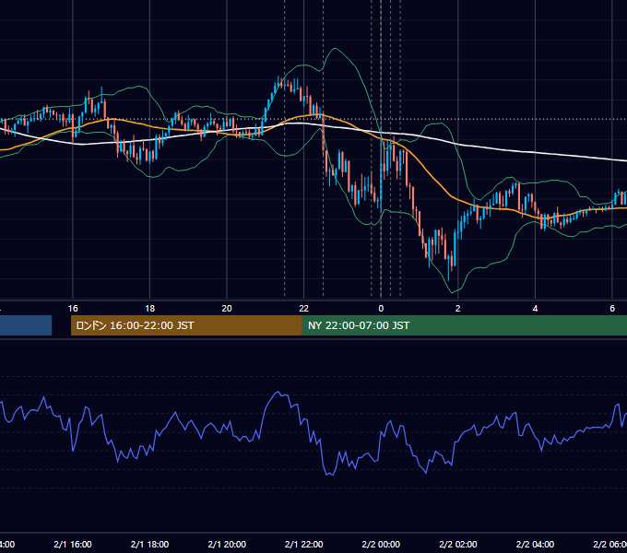This screenshot has width=627, height=553.
Task: Click the 2/1 18:00 date label
Action: point(150,545)
